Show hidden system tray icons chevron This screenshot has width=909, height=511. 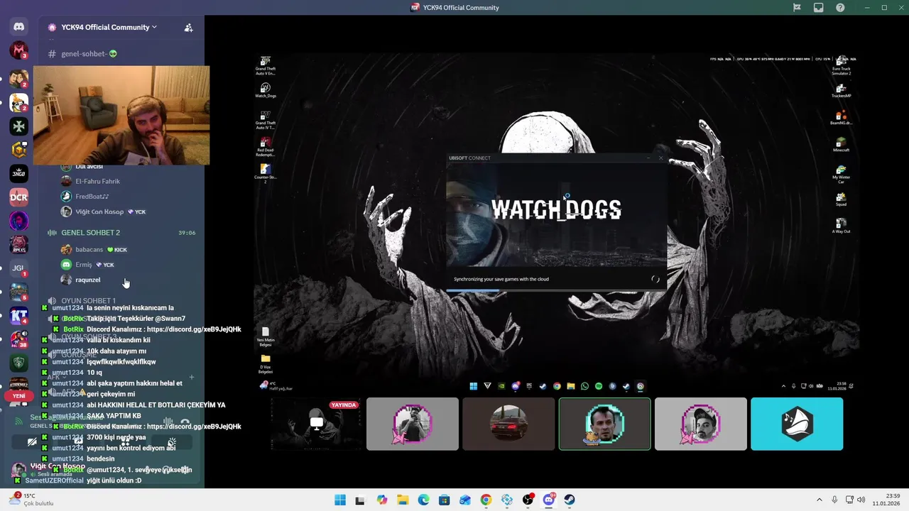click(820, 500)
